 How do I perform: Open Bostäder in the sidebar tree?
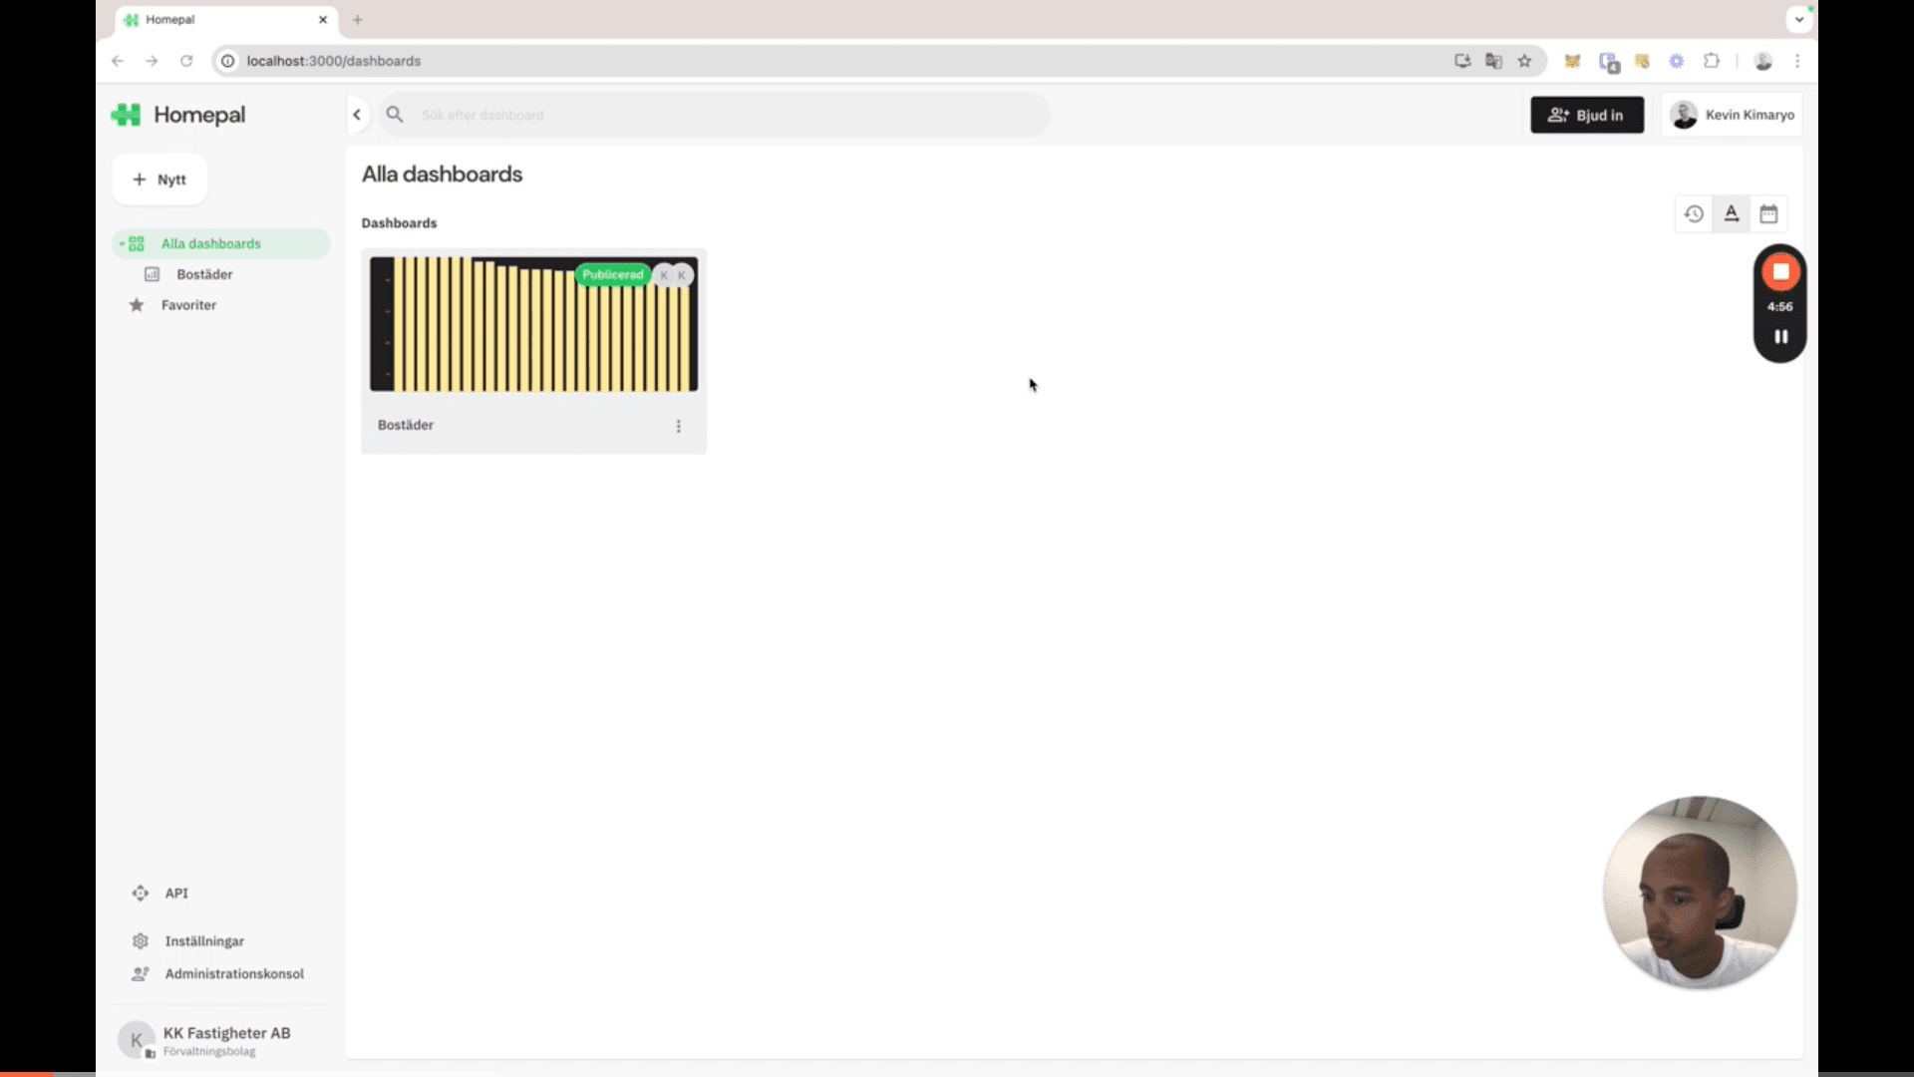(204, 274)
